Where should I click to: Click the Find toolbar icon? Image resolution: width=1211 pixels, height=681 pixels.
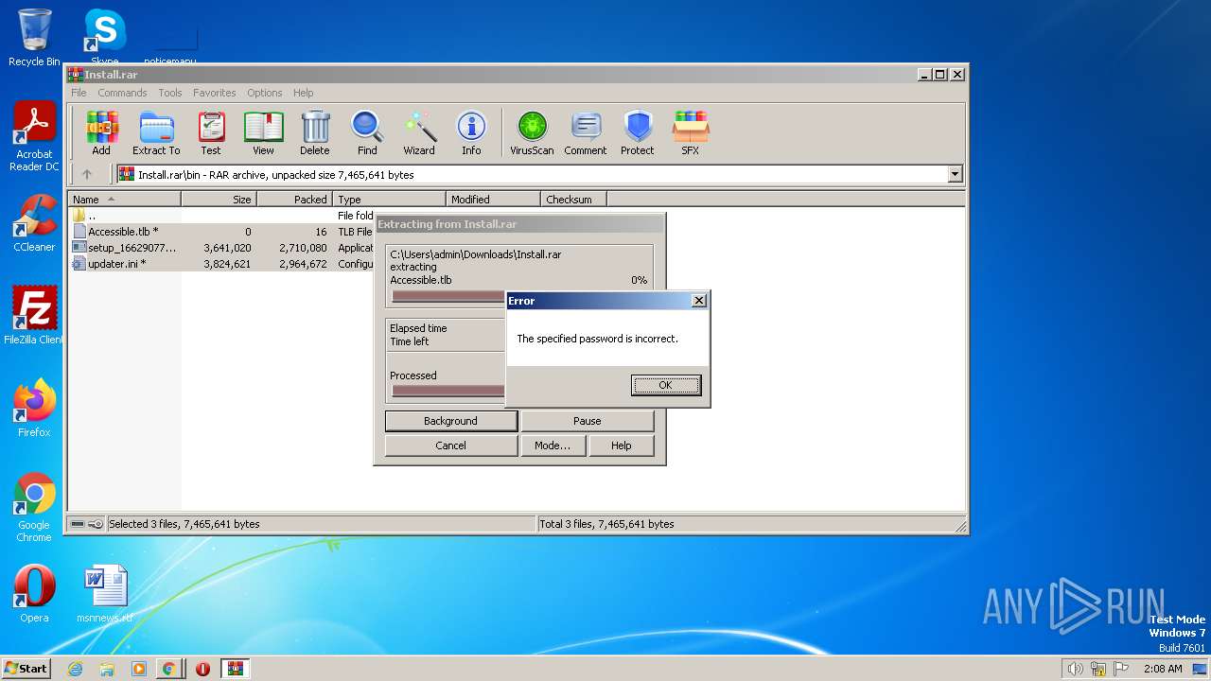(x=367, y=132)
